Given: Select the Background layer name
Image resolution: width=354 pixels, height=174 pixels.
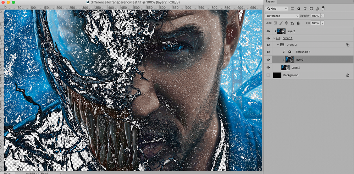Looking at the screenshot, I should click(x=291, y=75).
